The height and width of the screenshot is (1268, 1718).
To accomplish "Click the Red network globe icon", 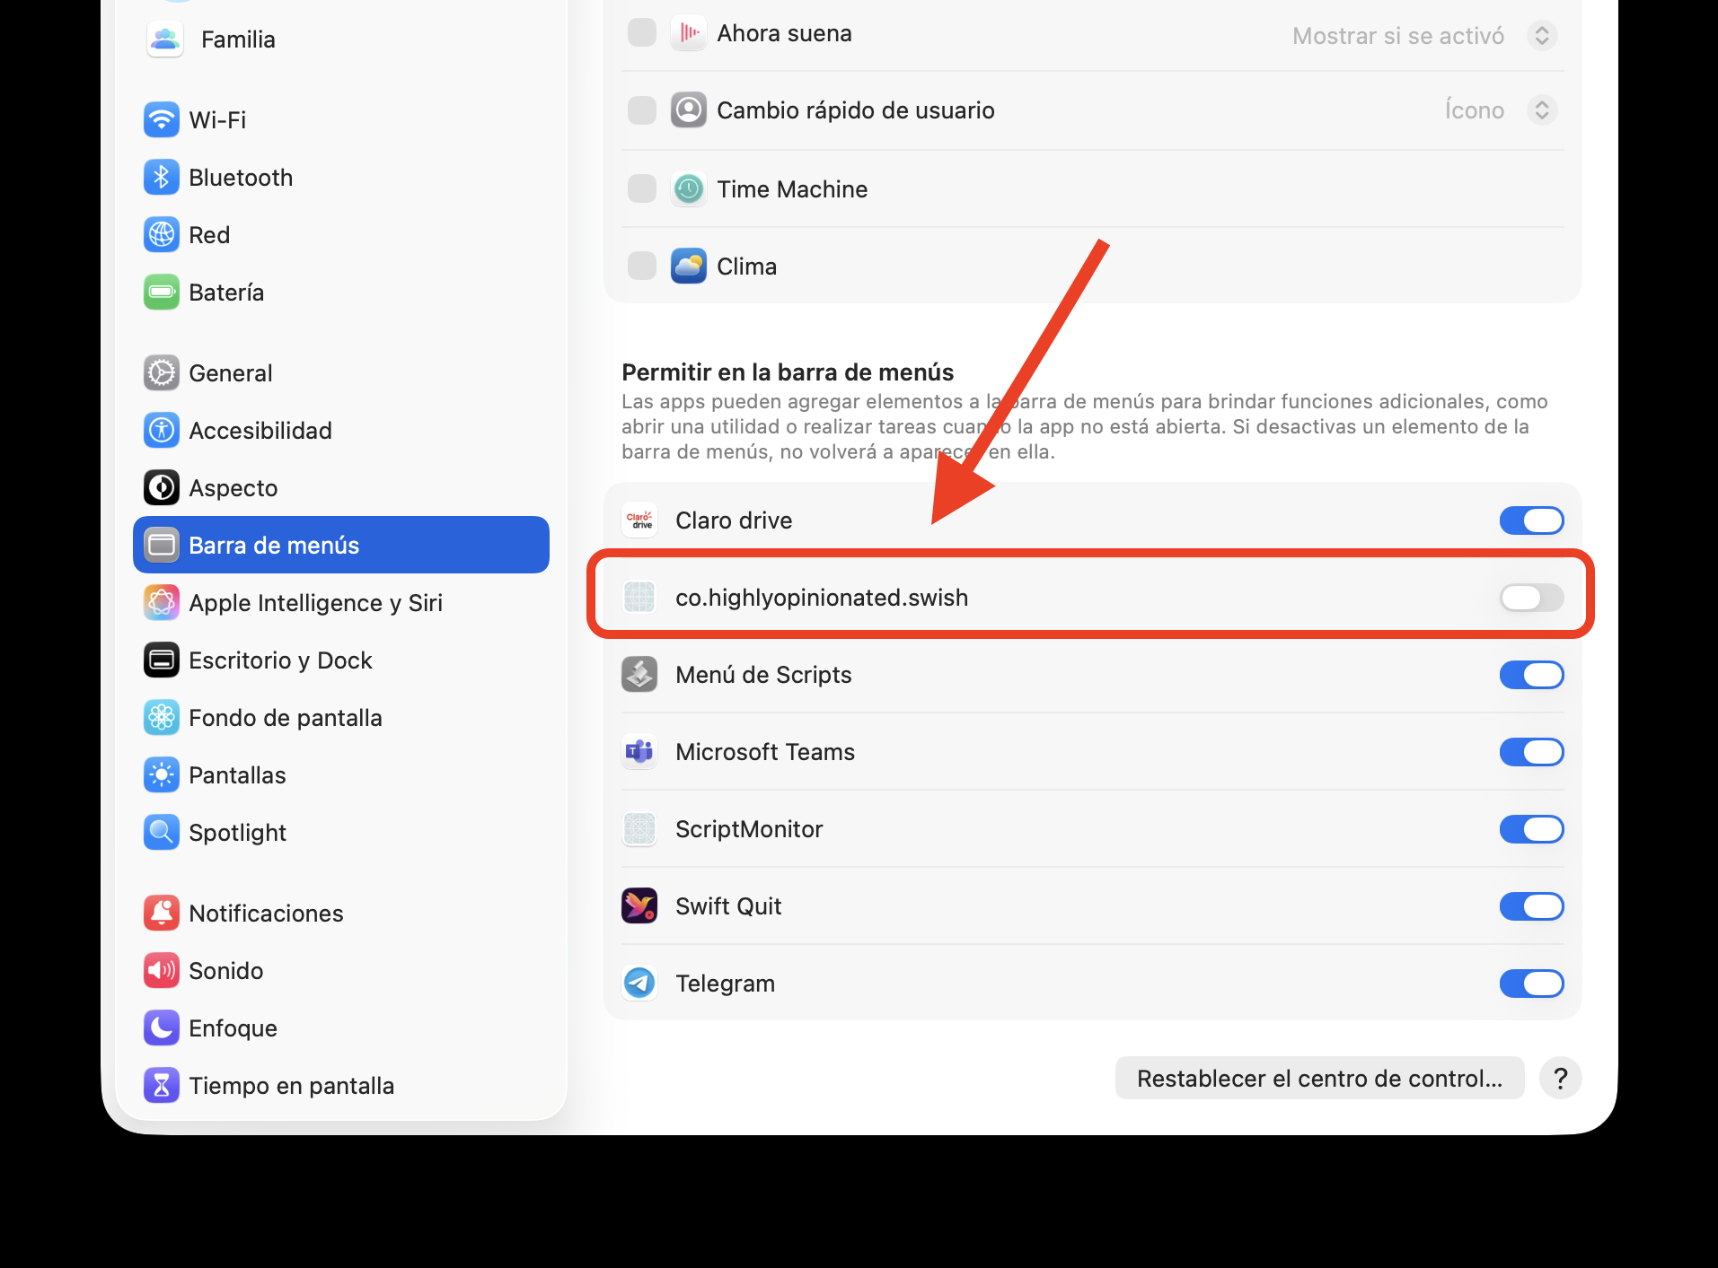I will coord(162,235).
